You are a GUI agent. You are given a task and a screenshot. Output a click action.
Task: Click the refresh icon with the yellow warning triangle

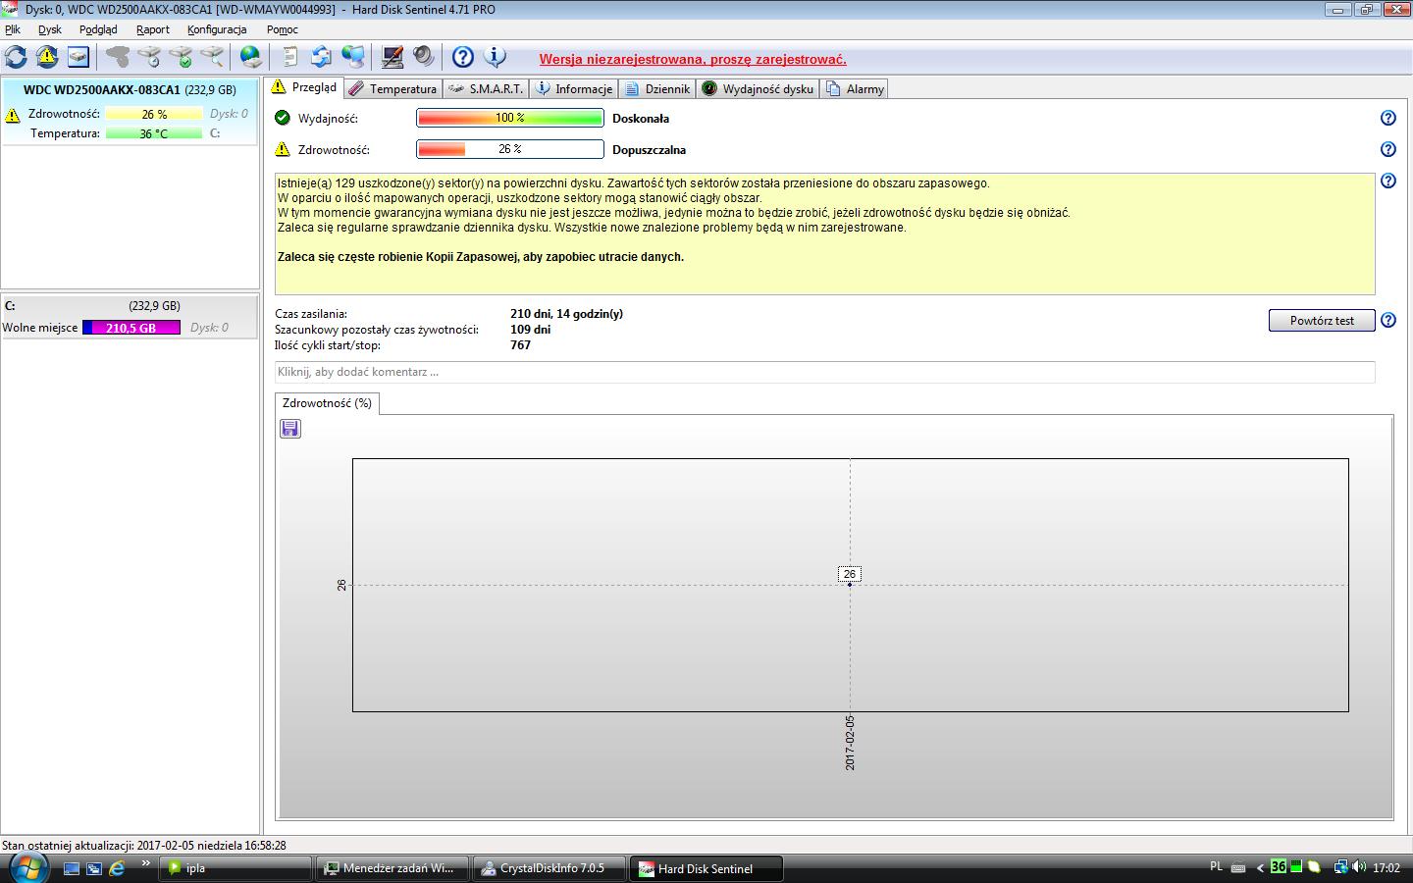pyautogui.click(x=46, y=57)
